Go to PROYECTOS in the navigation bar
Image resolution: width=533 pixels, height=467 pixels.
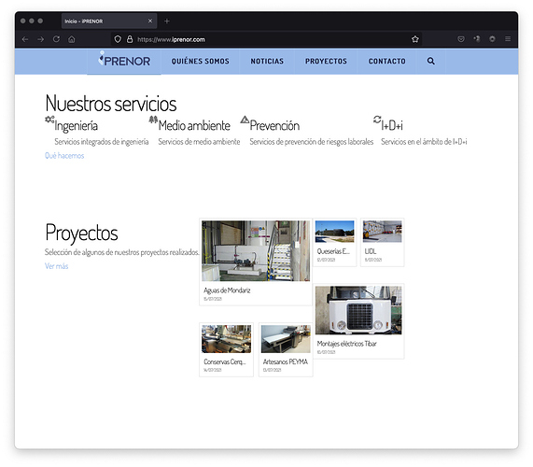click(x=326, y=62)
